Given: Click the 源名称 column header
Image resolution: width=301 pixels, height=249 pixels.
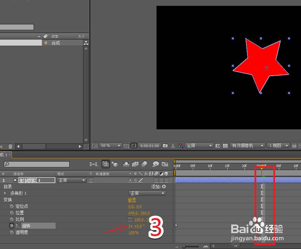Looking at the screenshot, I should 19,174.
